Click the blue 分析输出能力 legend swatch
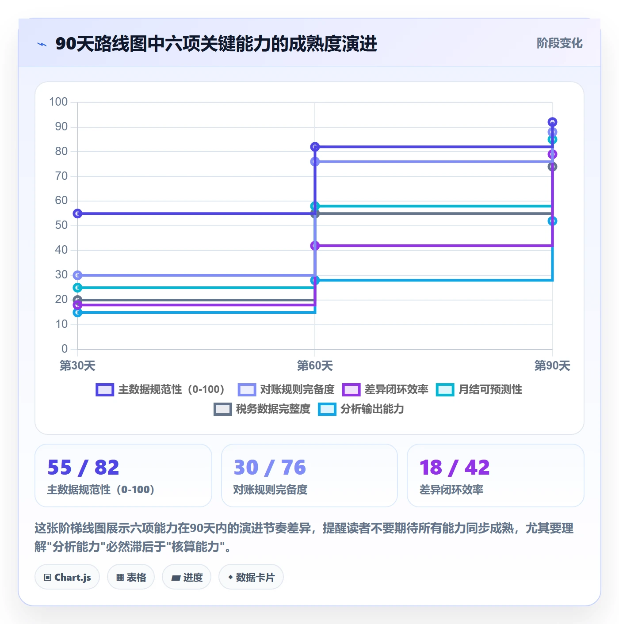Viewport: 619px width, 624px height. [x=327, y=409]
